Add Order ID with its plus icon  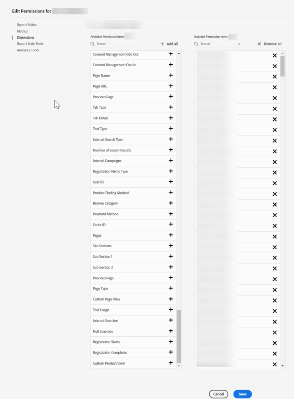171,224
